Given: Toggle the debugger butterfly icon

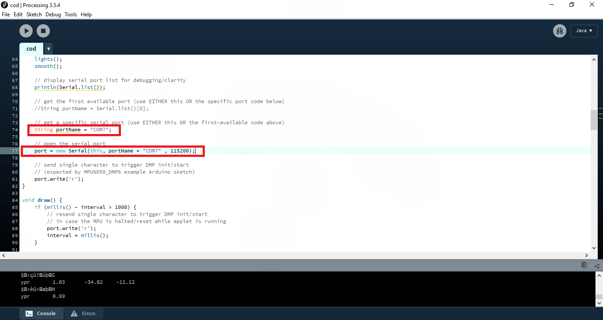Looking at the screenshot, I should point(560,31).
